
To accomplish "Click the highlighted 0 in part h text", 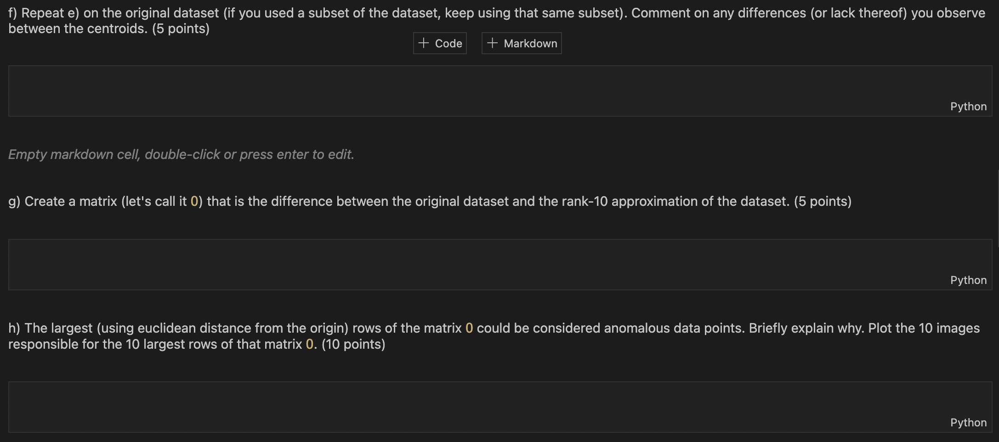I will tap(468, 328).
